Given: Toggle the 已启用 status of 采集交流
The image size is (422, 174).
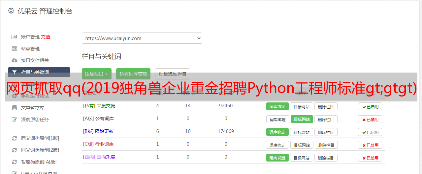Looking at the screenshot, I should tap(370, 106).
